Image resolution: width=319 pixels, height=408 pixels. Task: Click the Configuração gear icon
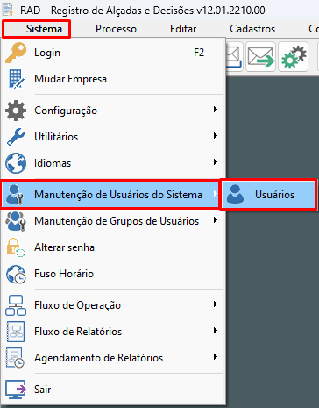(16, 111)
